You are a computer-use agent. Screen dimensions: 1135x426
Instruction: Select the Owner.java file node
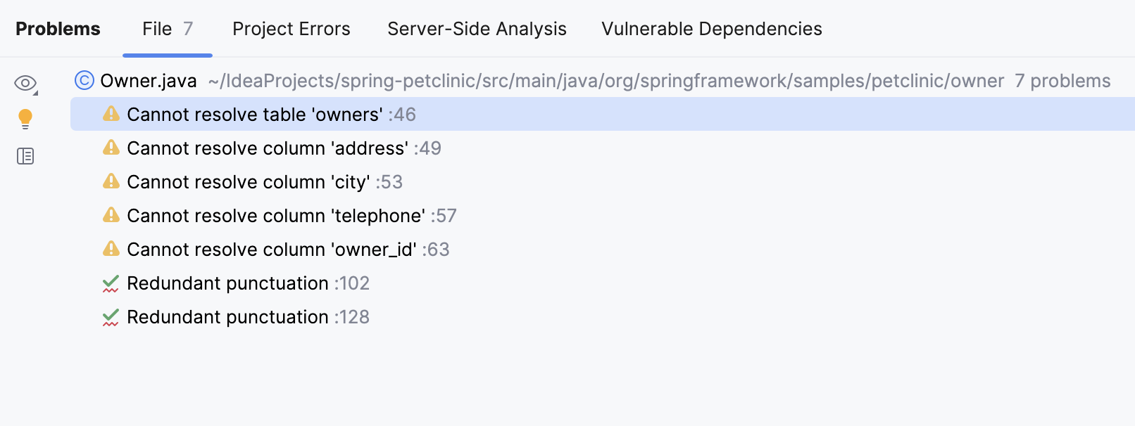coord(149,81)
